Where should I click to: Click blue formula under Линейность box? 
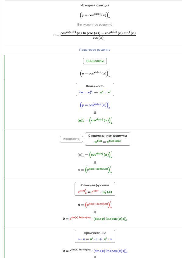click(x=95, y=105)
